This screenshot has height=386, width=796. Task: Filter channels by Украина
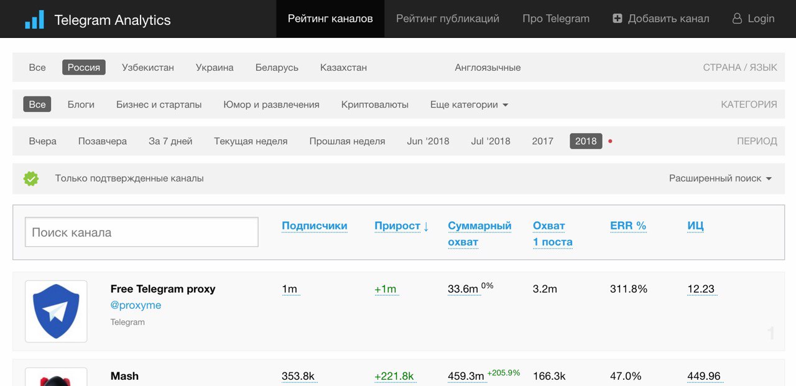tap(215, 67)
